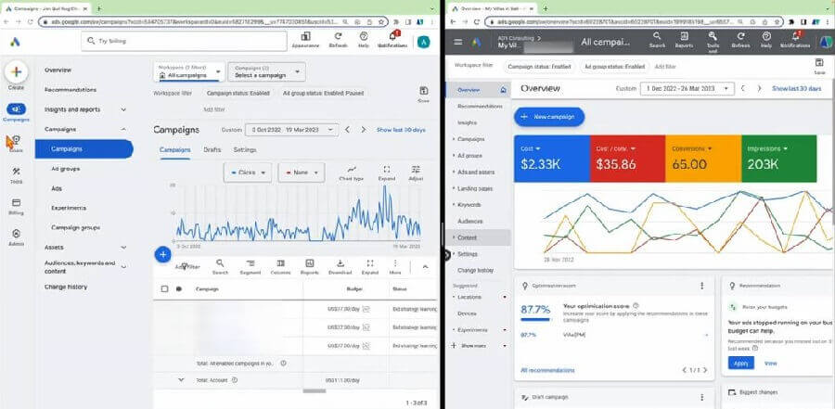Click Search icon in right window header
The height and width of the screenshot is (409, 835).
pyautogui.click(x=657, y=36)
